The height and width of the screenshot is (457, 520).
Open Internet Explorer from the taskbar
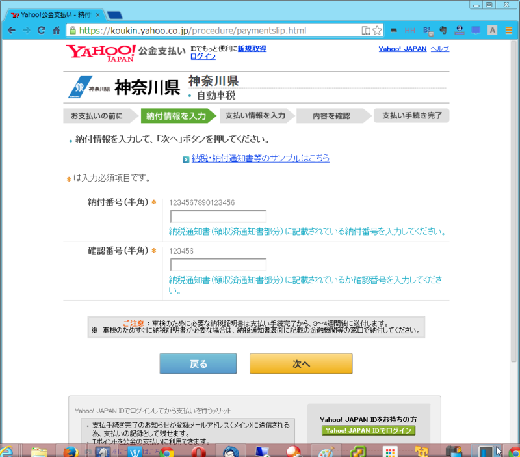pyautogui.click(x=6, y=452)
